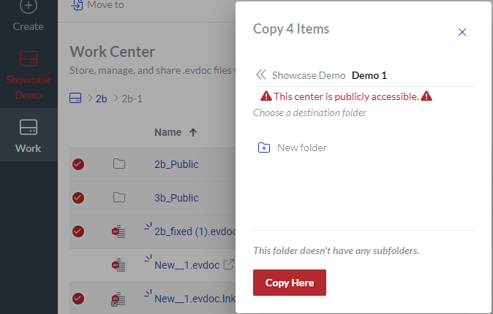This screenshot has width=493, height=314.
Task: Click the 2b-1 breadcrumb
Action: click(x=132, y=99)
